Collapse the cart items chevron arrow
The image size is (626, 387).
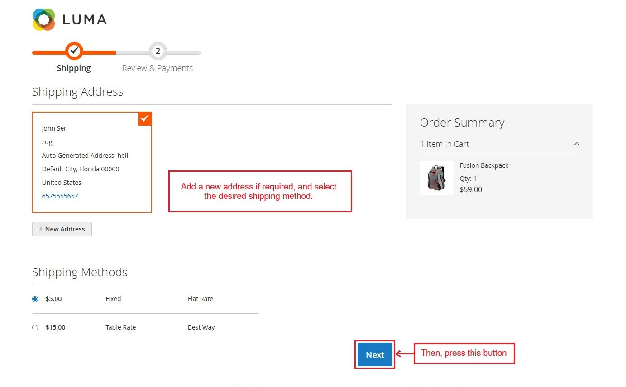[576, 144]
